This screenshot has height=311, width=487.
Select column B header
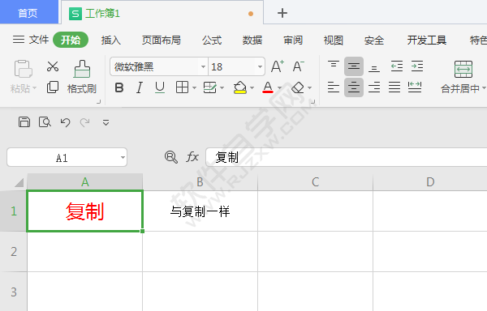point(200,182)
